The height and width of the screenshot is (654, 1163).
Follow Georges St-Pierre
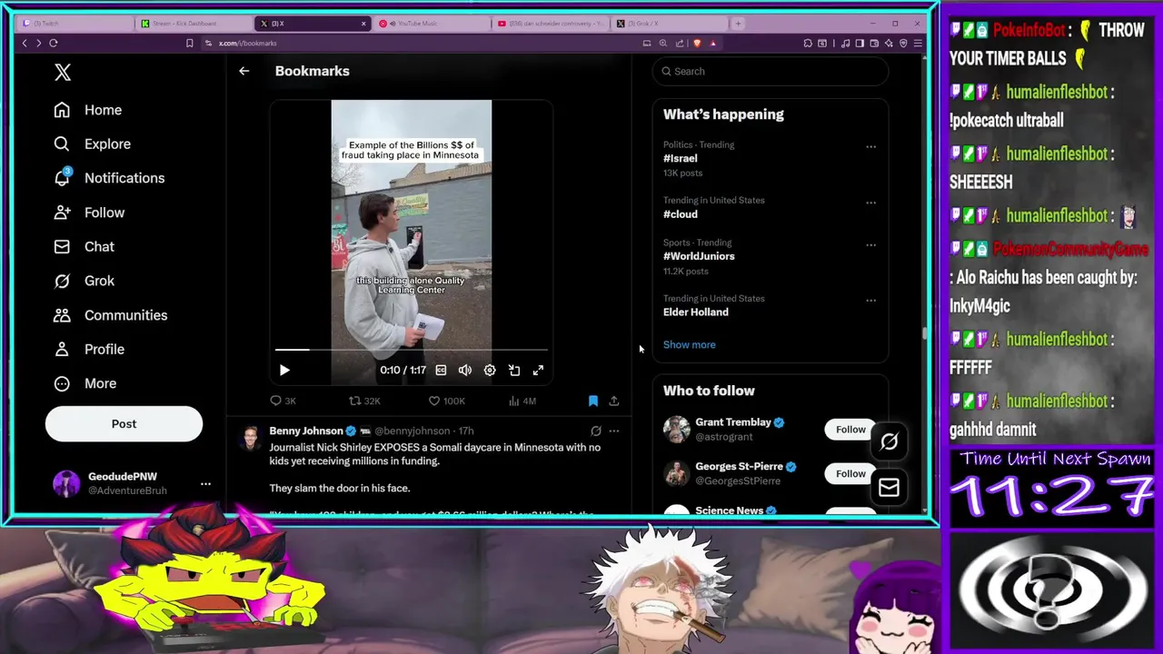coord(850,474)
